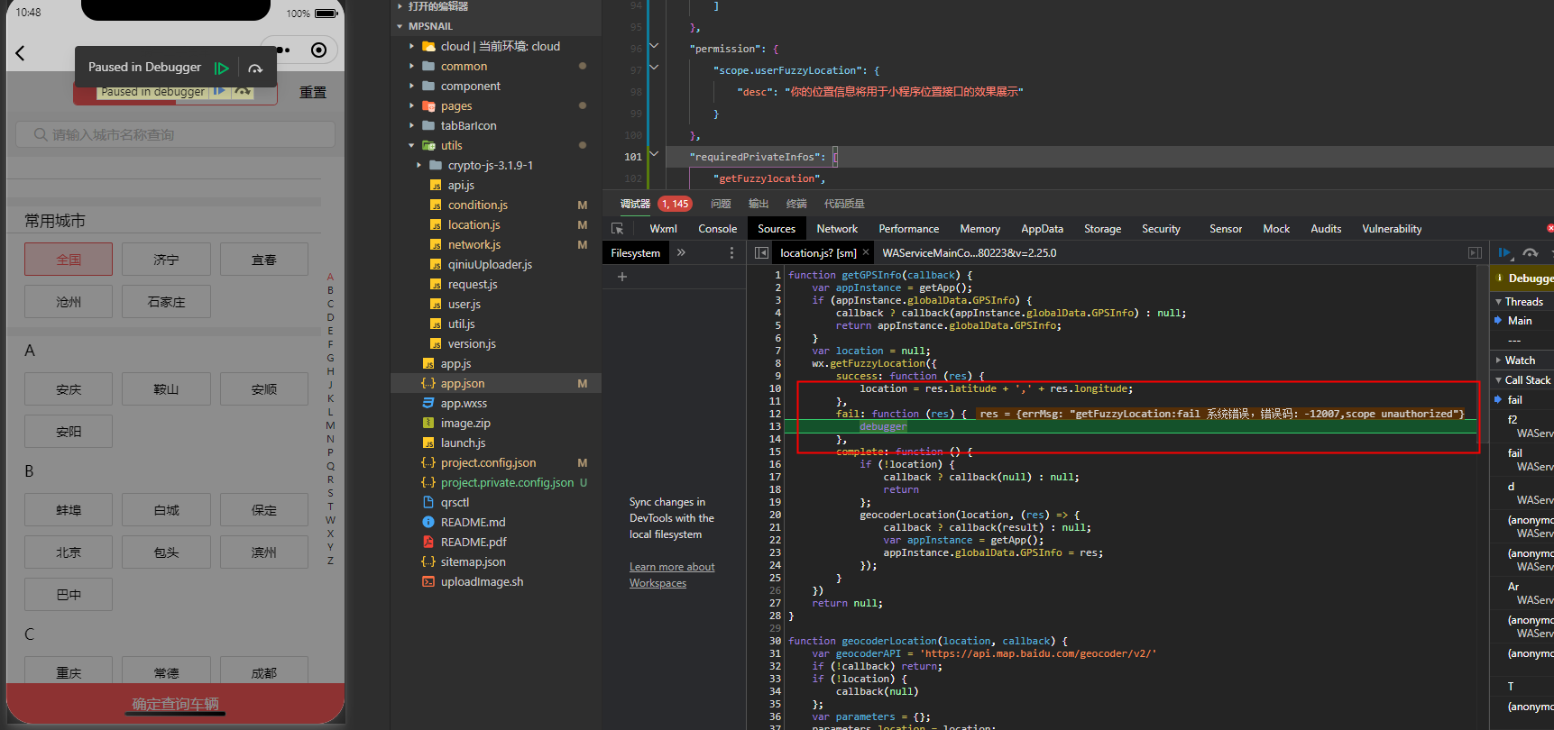Click step over icon in Paused in Debugger overlay
Viewport: 1554px width, 730px height.
tap(255, 68)
